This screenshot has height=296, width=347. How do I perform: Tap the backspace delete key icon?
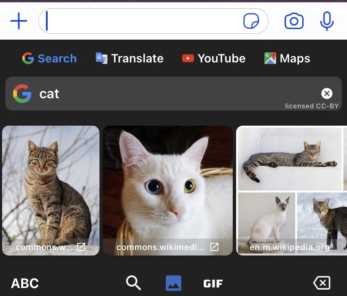tap(322, 283)
